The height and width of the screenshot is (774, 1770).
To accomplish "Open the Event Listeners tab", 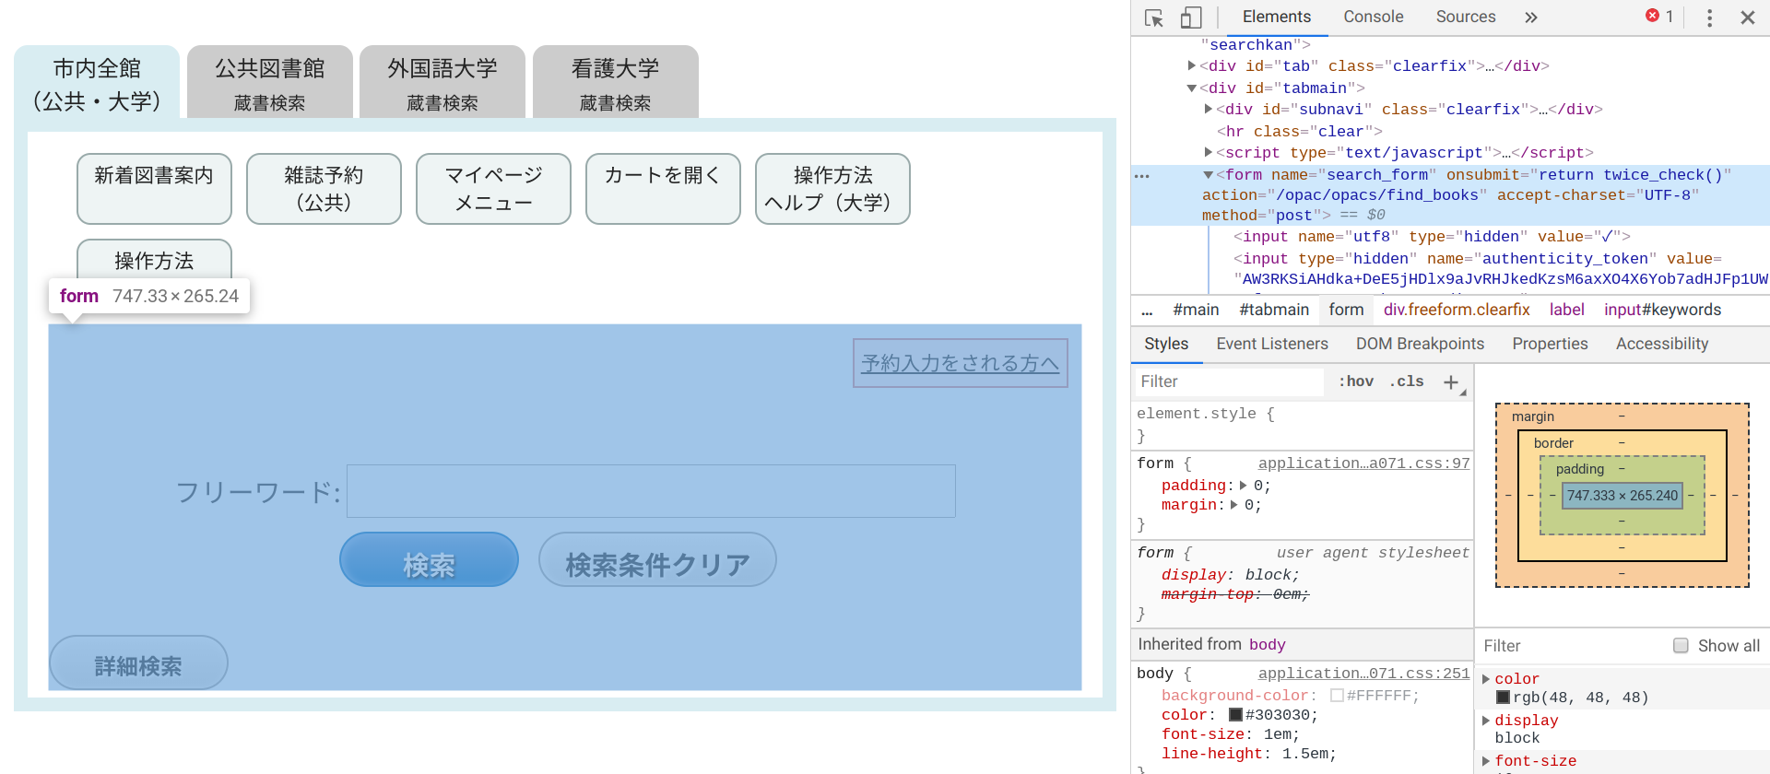I will click(x=1272, y=344).
